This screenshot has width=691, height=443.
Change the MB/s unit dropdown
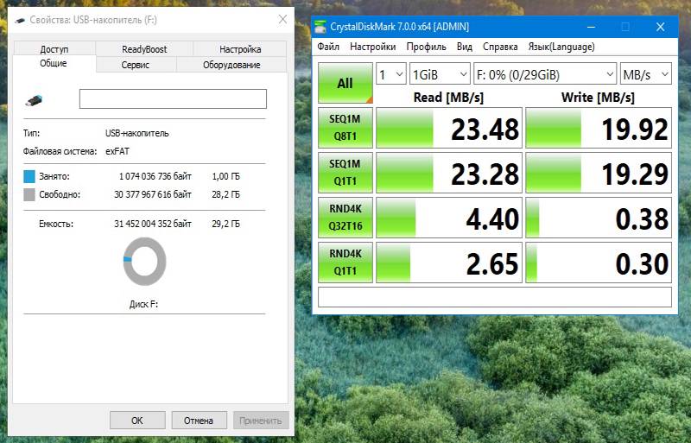tap(645, 74)
